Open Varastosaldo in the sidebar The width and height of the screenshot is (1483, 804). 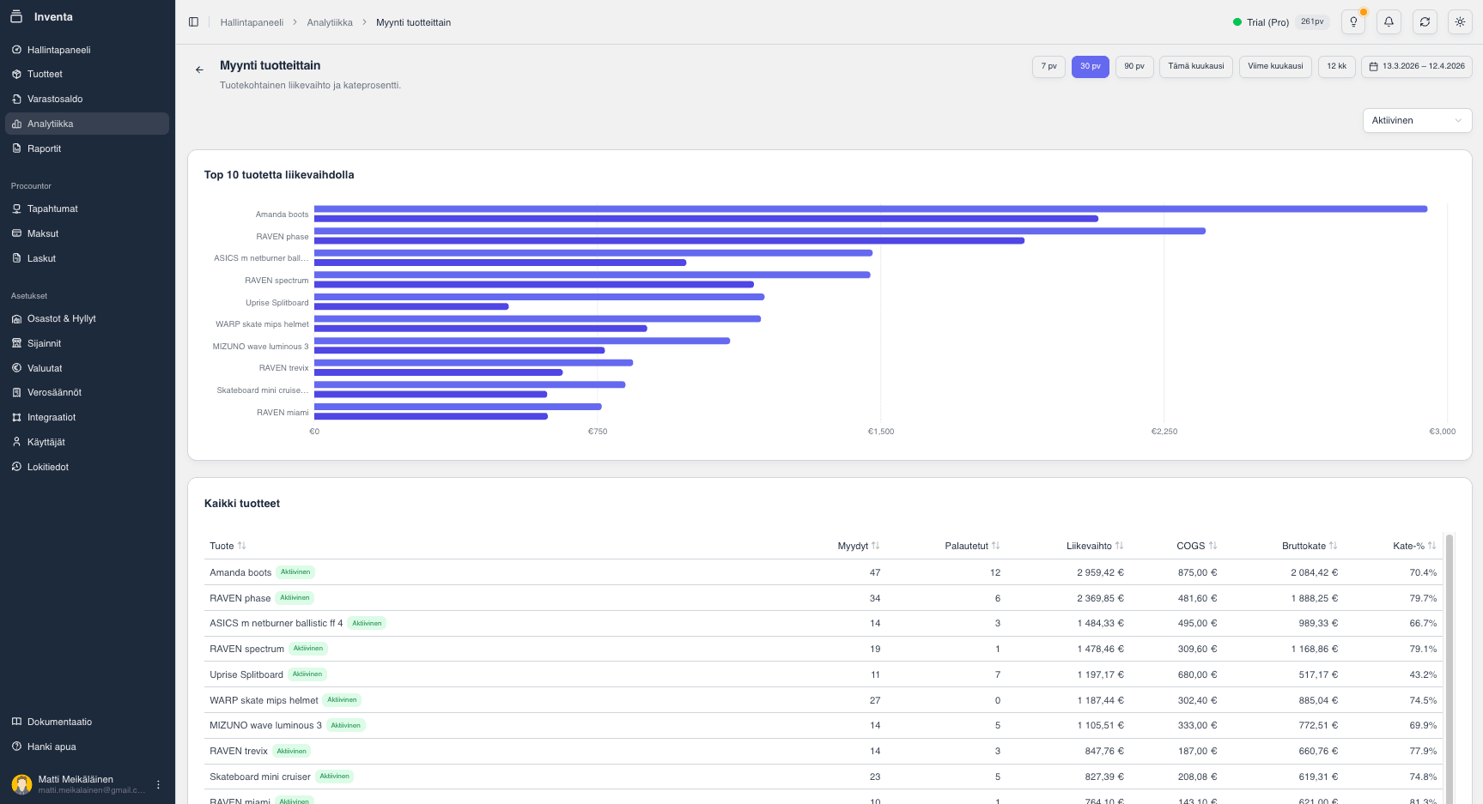click(x=55, y=99)
